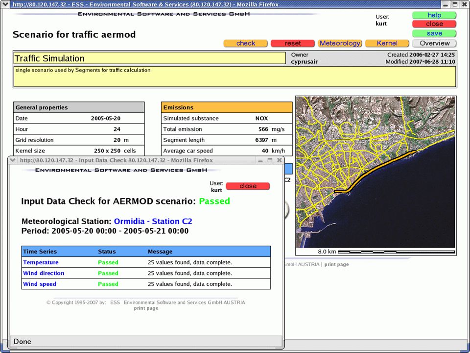
Task: Click print page link in main window
Action: [337, 264]
